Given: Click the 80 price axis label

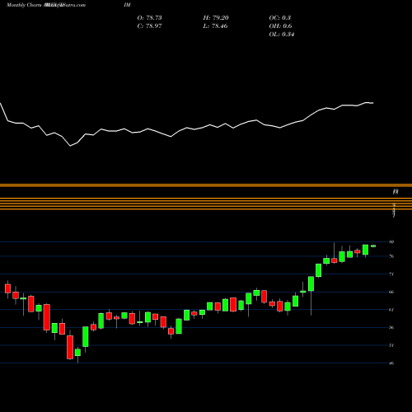Looking at the screenshot, I should pyautogui.click(x=391, y=241).
